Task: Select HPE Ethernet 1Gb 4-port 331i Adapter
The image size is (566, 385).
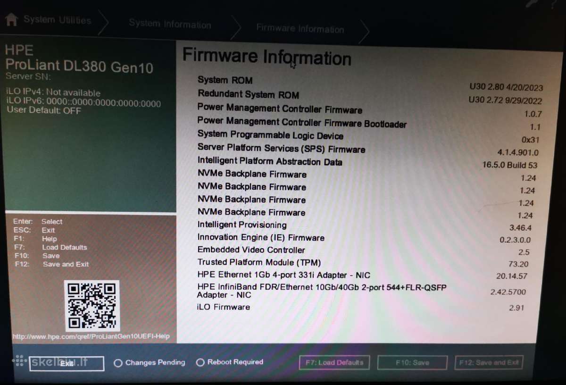Action: click(283, 275)
